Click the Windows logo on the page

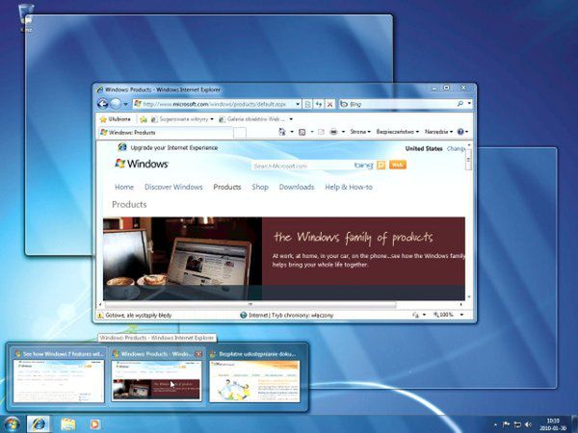pyautogui.click(x=142, y=164)
